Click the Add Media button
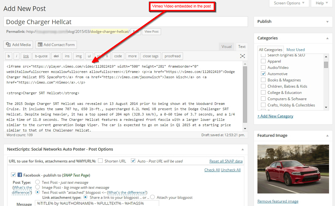The height and width of the screenshot is (206, 335). click(19, 45)
